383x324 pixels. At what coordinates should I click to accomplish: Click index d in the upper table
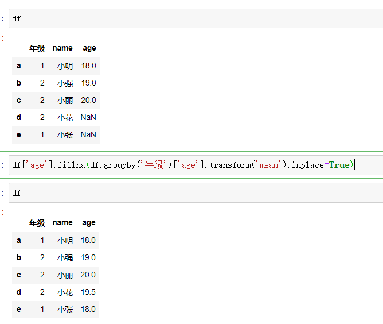(19, 117)
